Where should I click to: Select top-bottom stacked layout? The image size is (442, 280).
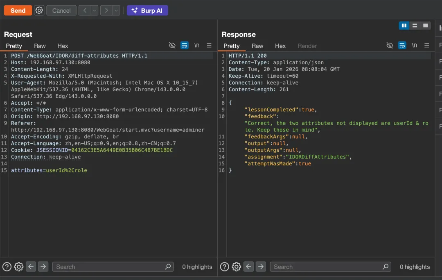pos(415,26)
